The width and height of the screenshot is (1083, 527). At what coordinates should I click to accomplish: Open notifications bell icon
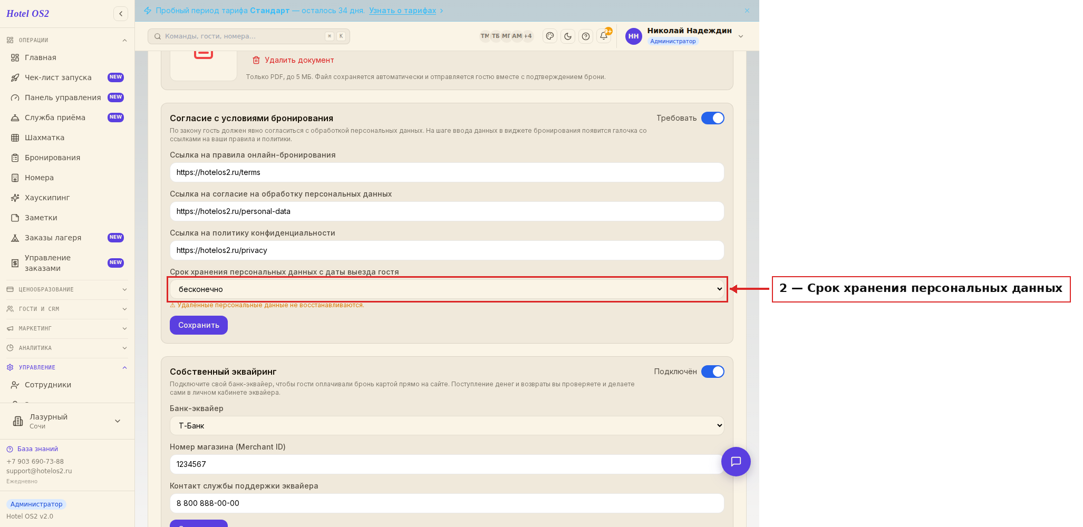pos(604,36)
